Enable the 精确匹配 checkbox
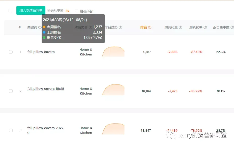Screen dimensions: 234x146 (76, 11)
